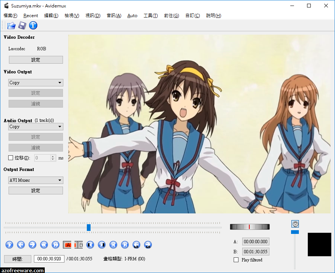Click the Audio Output 設定 button

pyautogui.click(x=36, y=137)
